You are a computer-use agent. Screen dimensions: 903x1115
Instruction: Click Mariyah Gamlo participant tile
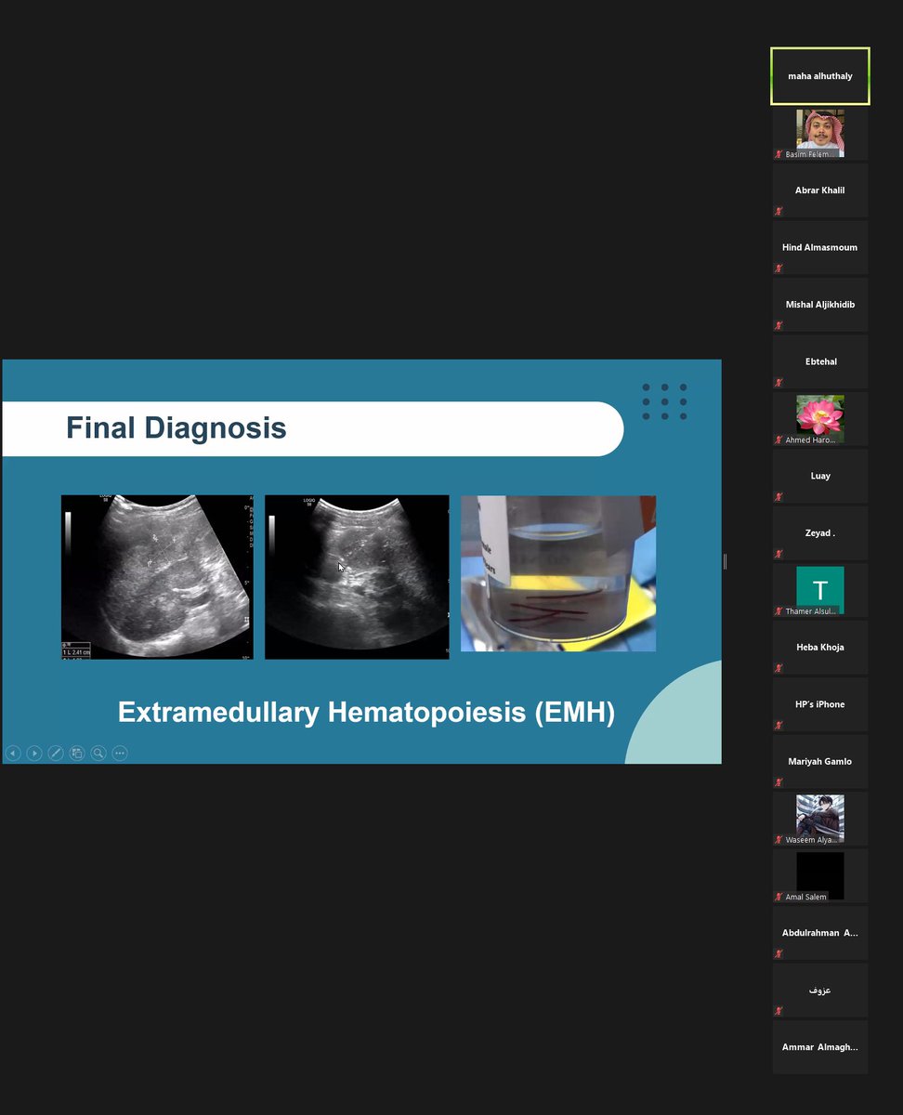tap(820, 762)
